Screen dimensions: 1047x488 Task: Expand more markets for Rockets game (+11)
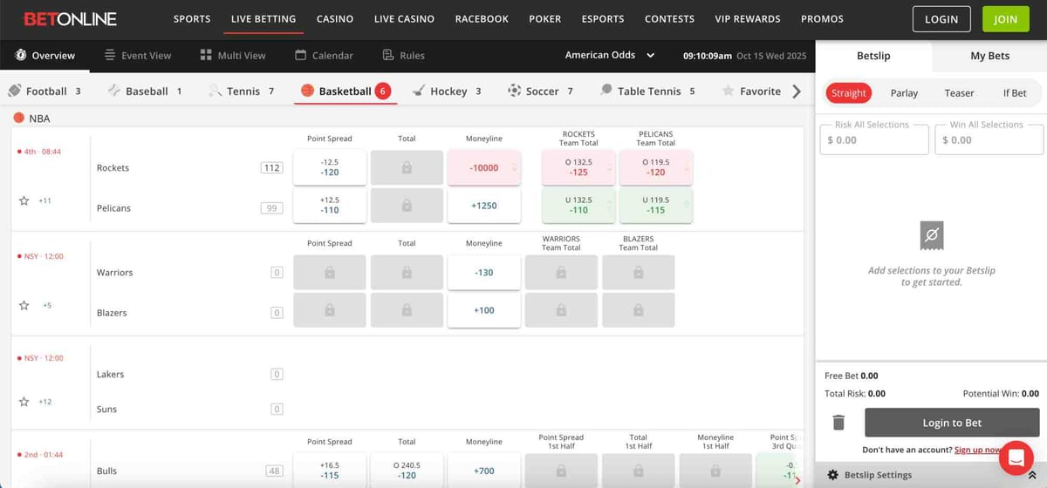pyautogui.click(x=45, y=200)
